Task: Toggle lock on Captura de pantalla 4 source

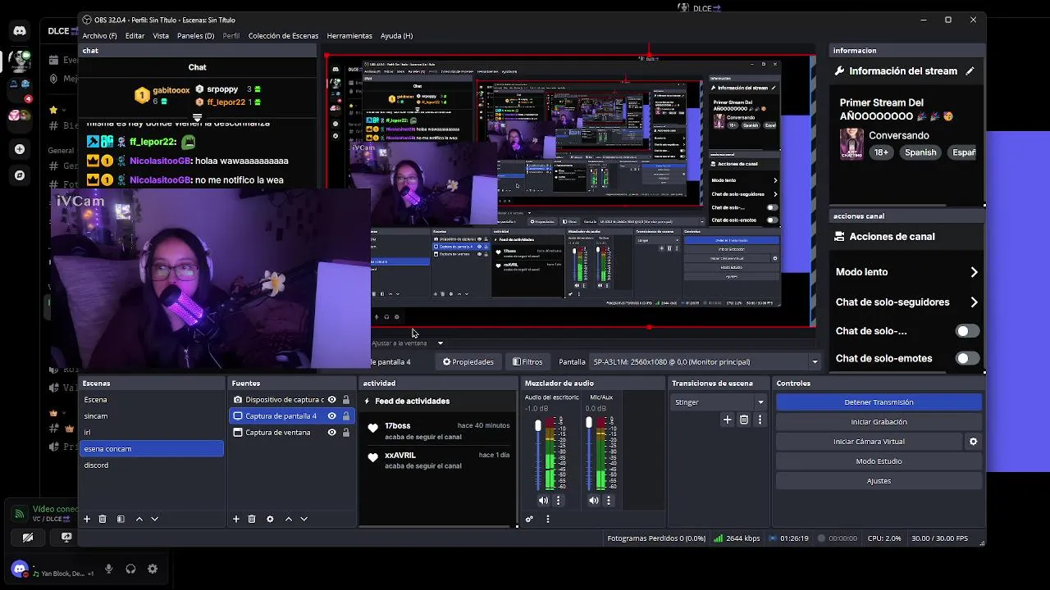Action: (x=346, y=416)
